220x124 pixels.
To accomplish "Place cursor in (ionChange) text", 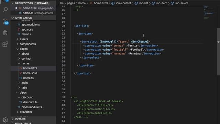I will coord(140,42).
